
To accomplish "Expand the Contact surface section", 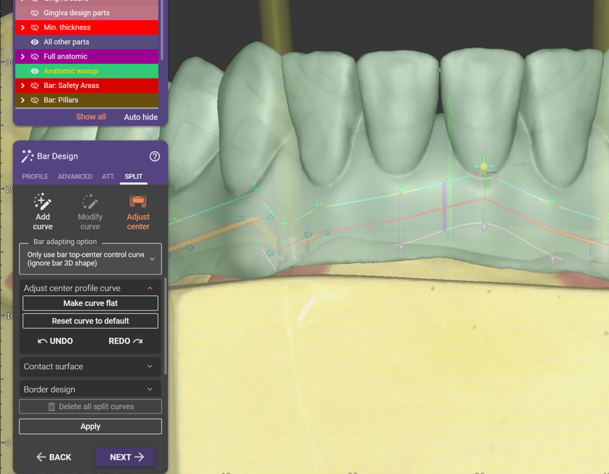I will [x=90, y=366].
